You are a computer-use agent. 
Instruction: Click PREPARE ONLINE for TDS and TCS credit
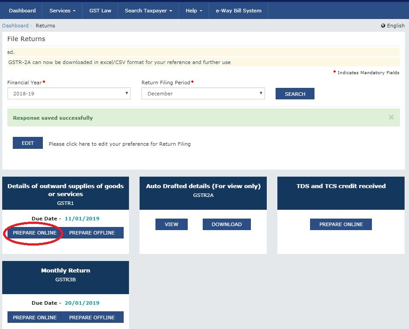(341, 224)
